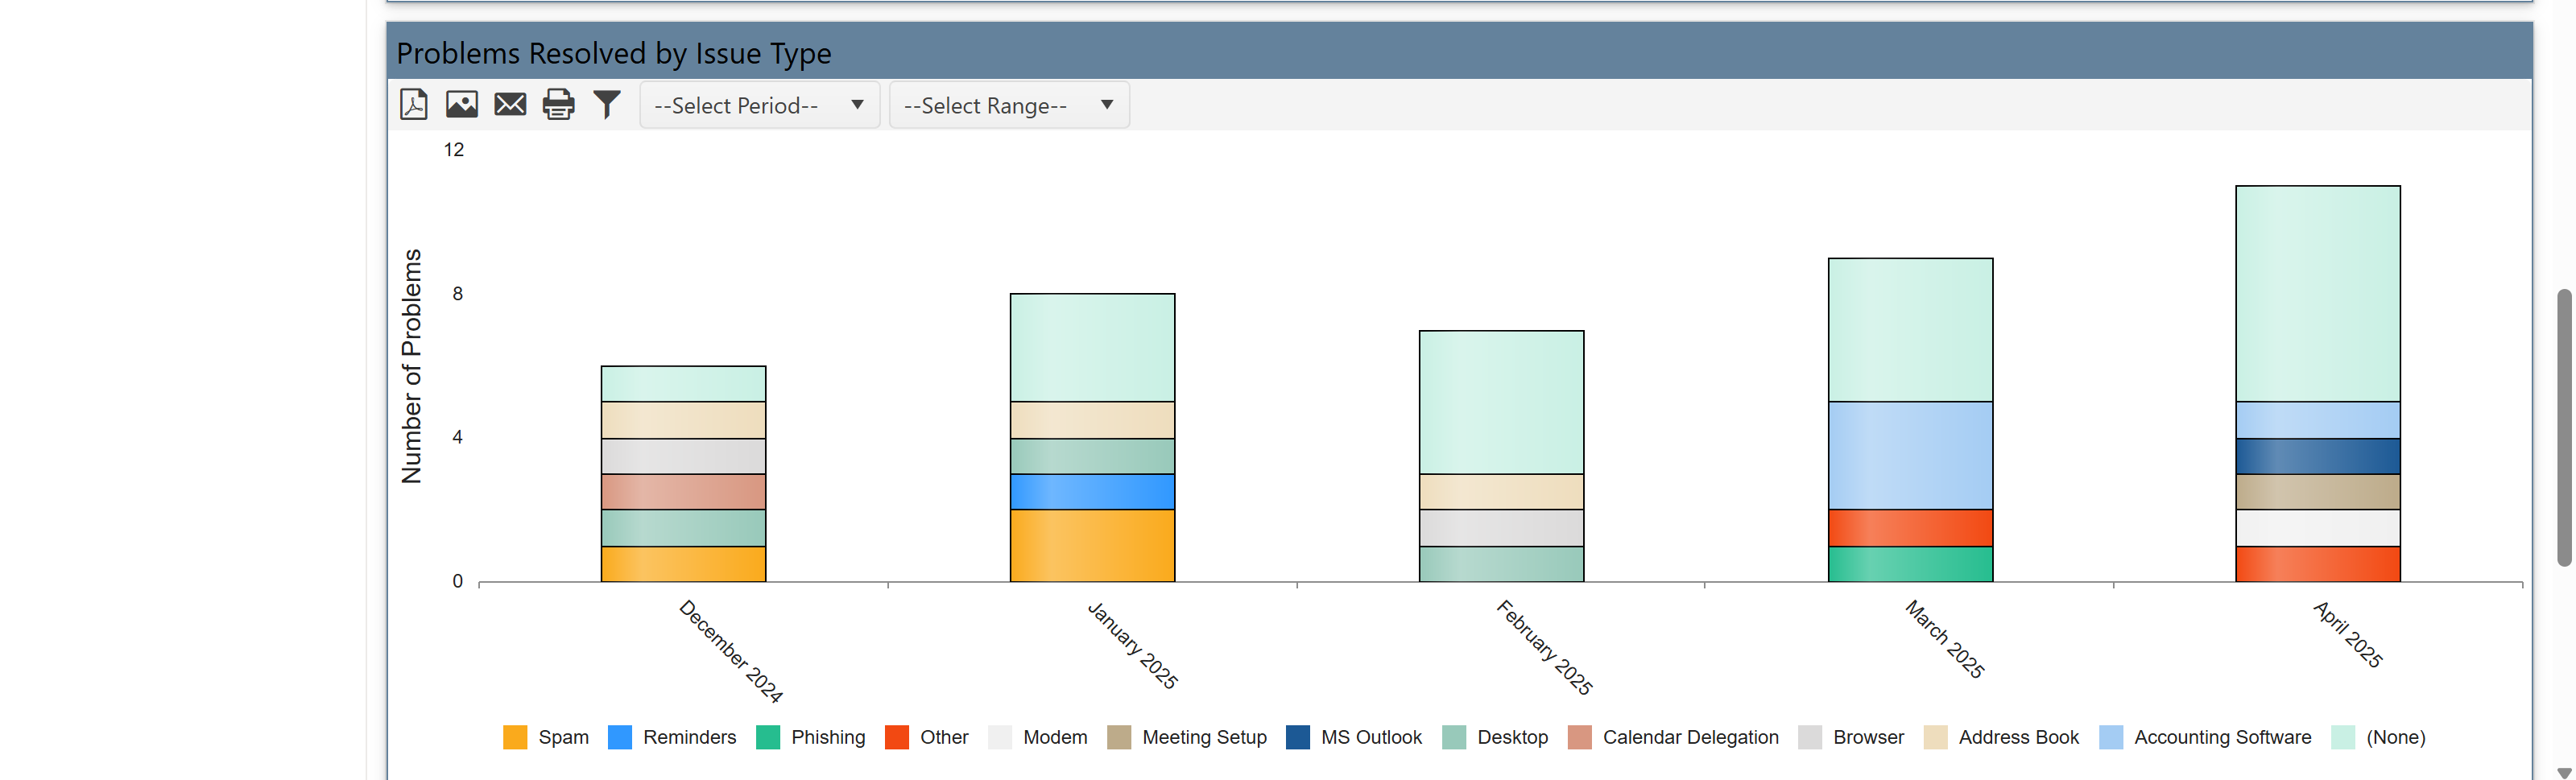
Task: Open the Select Range dropdown
Action: click(1008, 104)
